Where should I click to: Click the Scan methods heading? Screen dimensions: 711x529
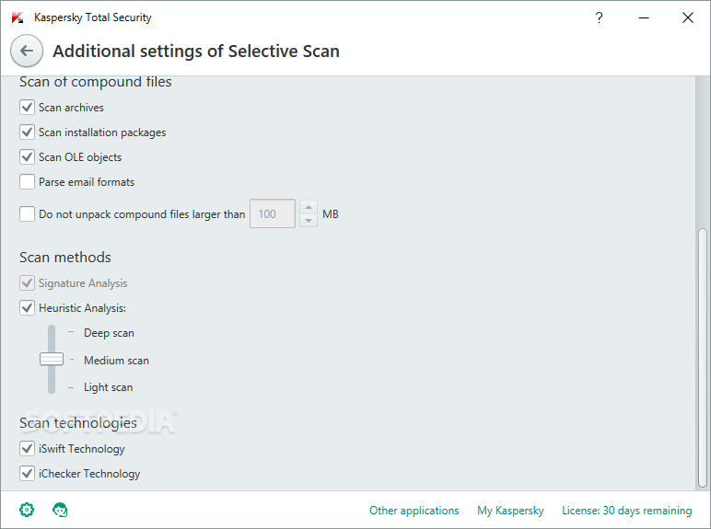coord(65,258)
